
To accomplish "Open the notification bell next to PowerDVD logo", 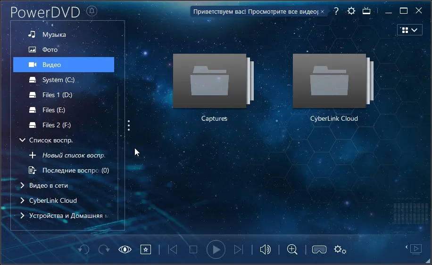I will click(x=92, y=11).
